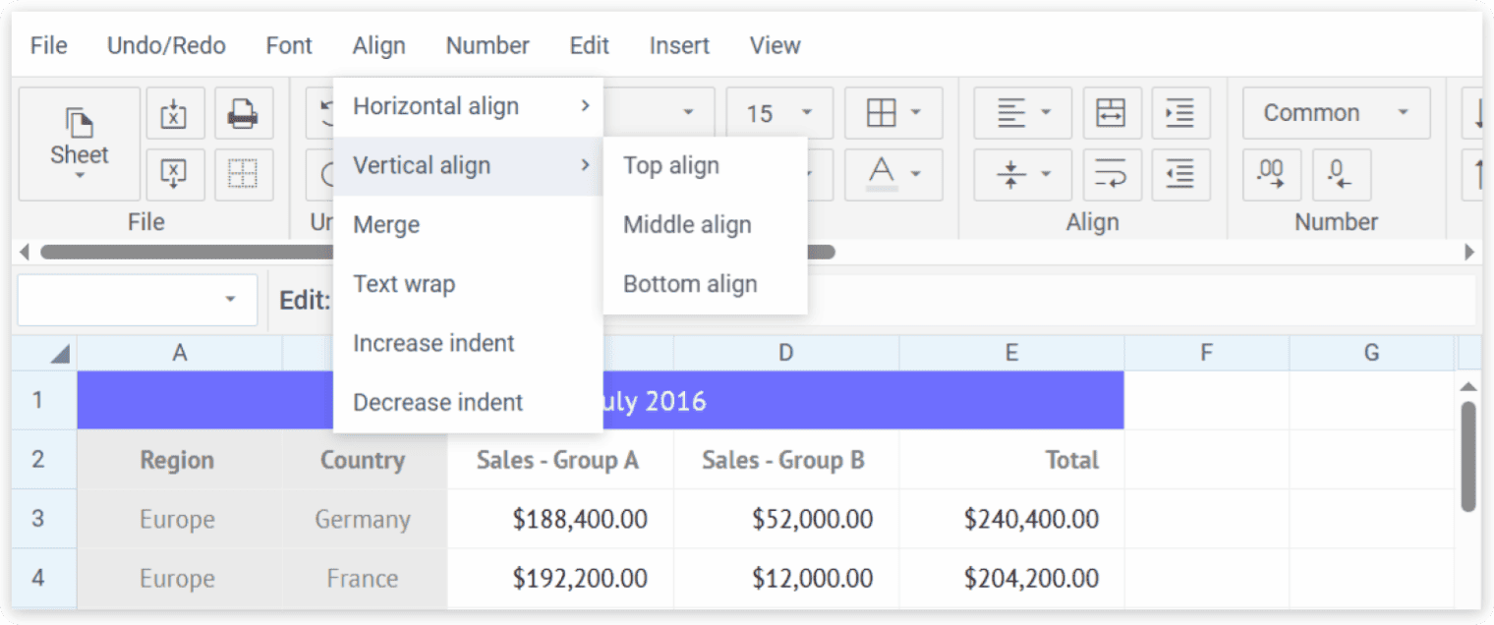Choose Middle align from the submenu
This screenshot has width=1494, height=625.
687,225
